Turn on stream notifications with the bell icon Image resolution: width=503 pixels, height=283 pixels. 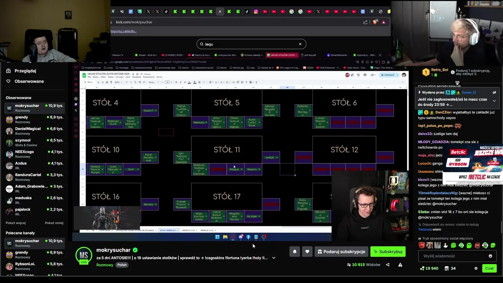pyautogui.click(x=294, y=252)
